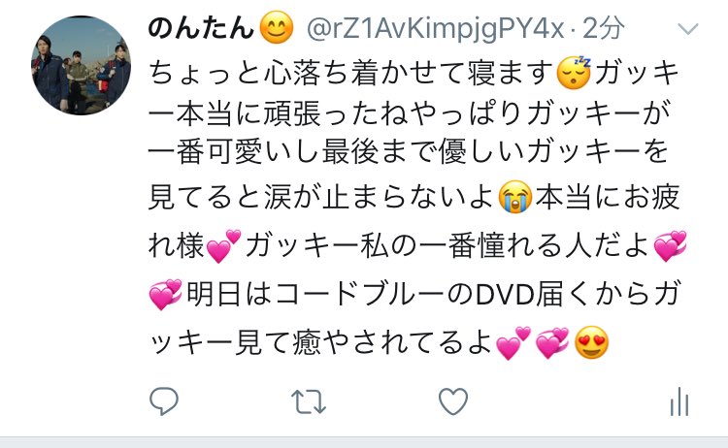Click revolving hearts emoji after 人だよ
The width and height of the screenshot is (728, 448).
click(670, 246)
